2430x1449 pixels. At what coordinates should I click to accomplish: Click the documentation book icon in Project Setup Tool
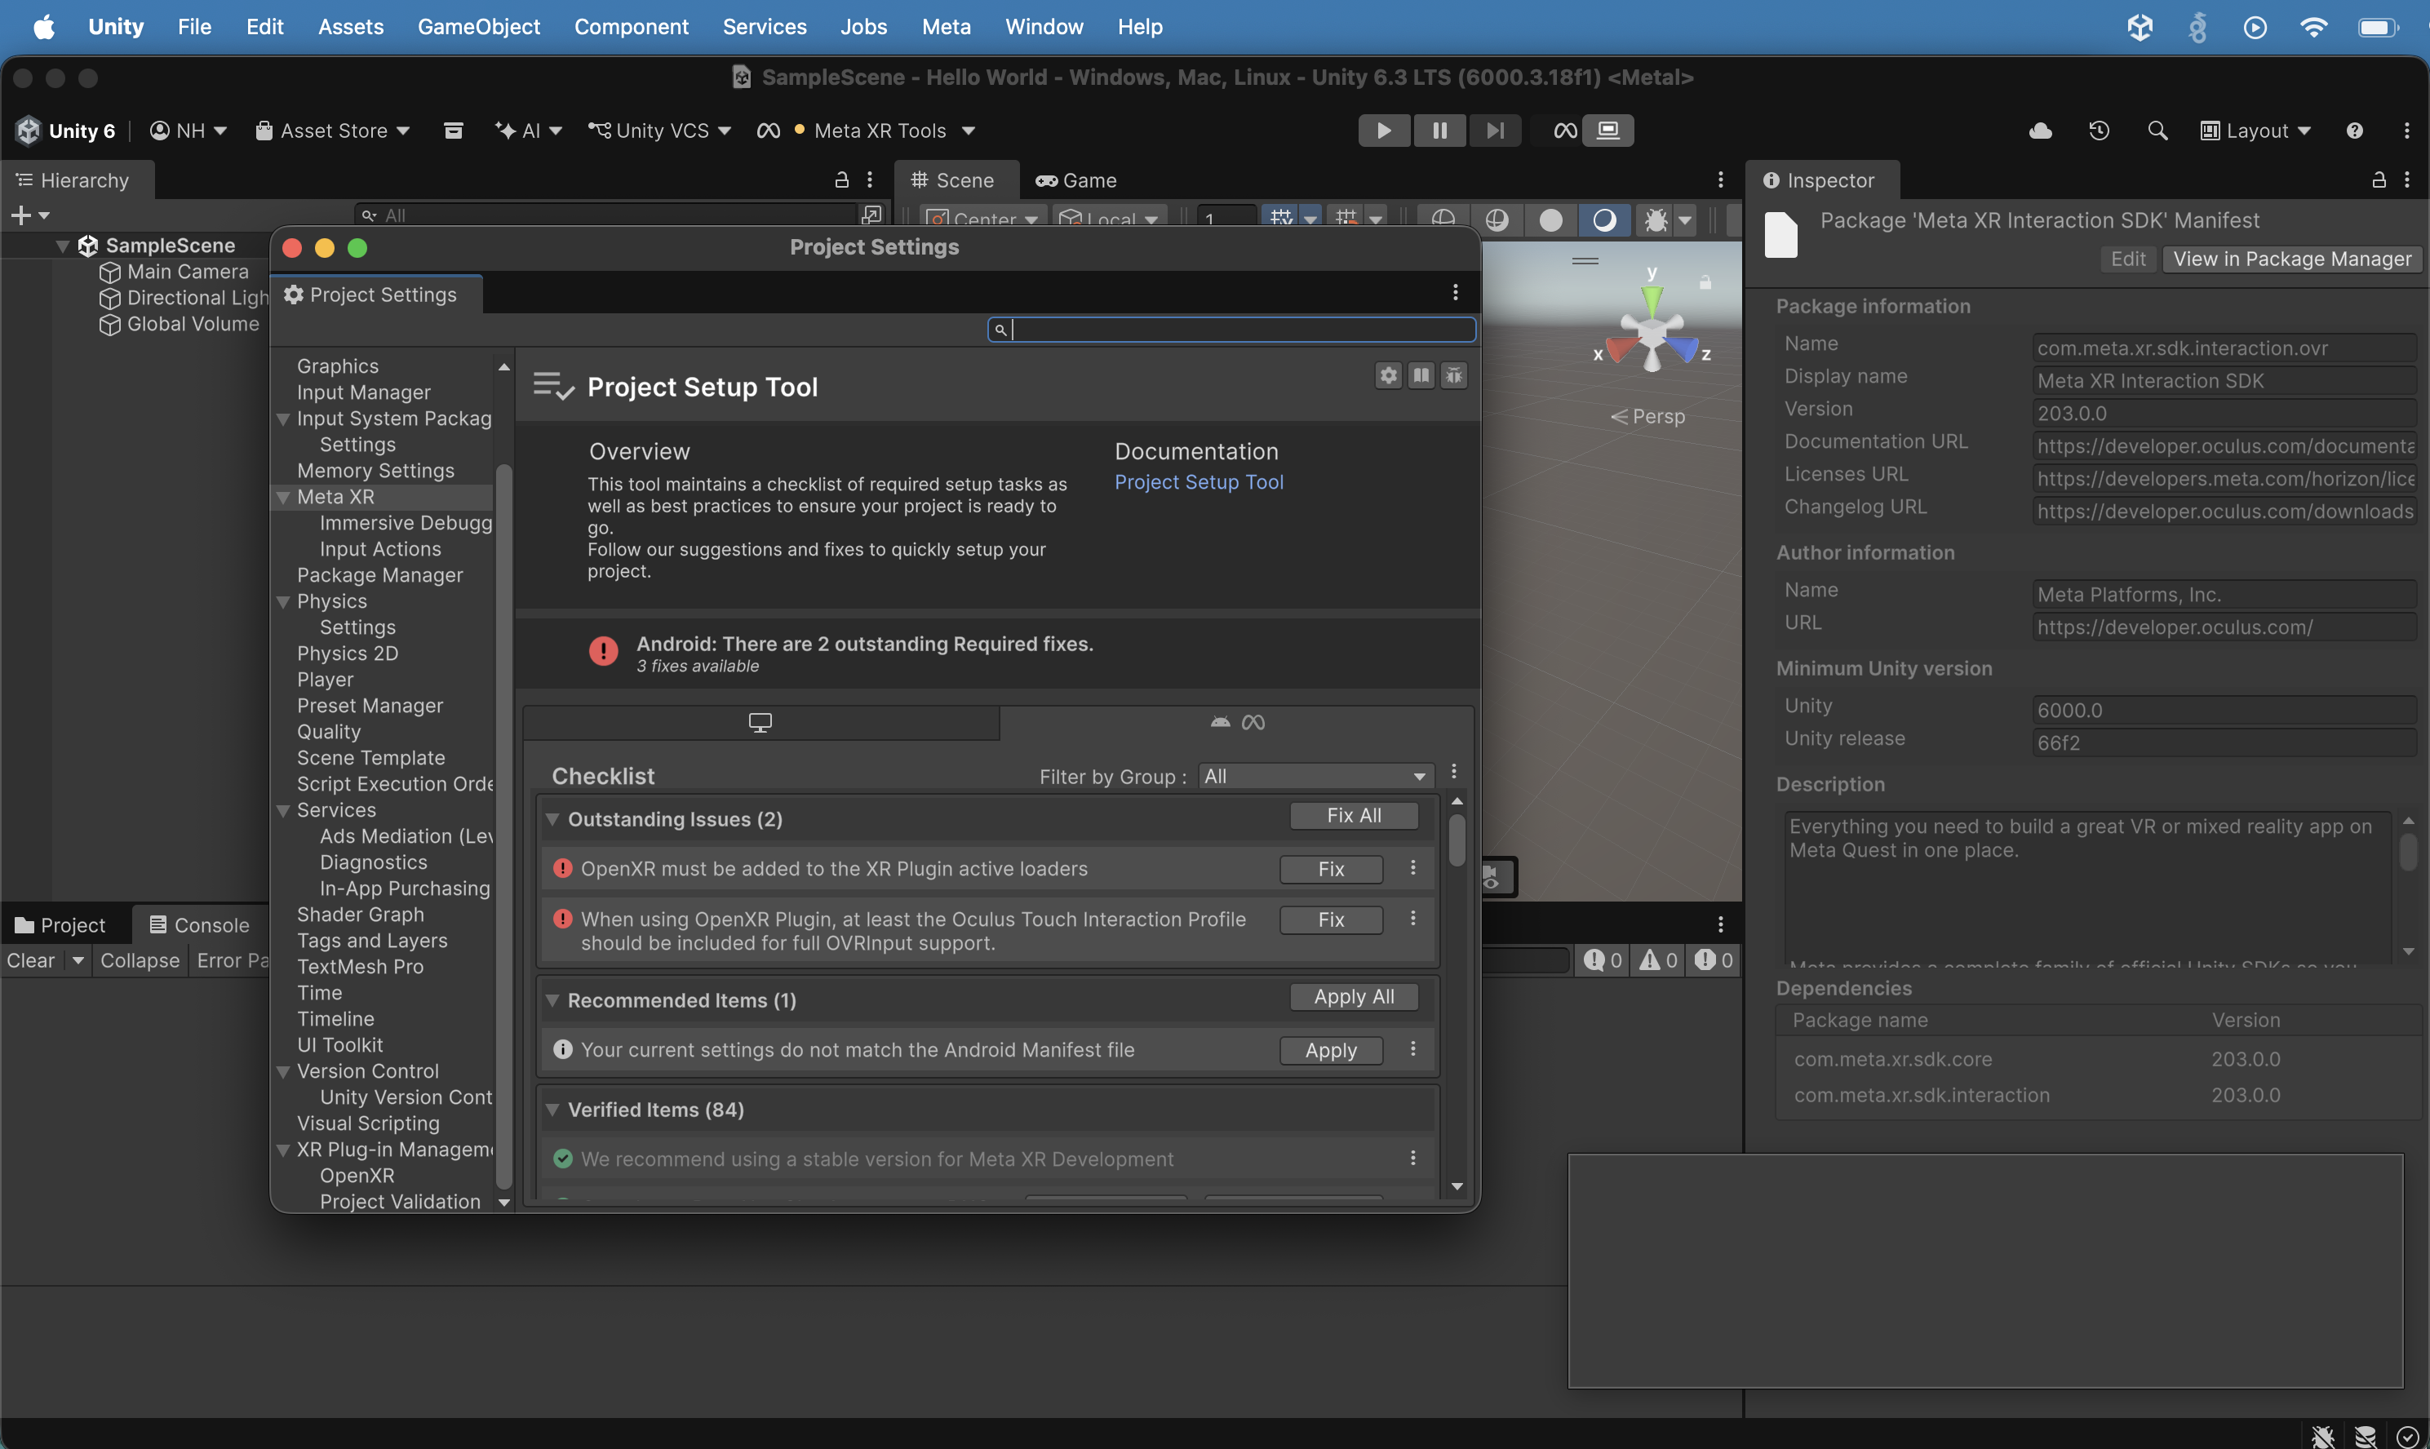(1421, 375)
